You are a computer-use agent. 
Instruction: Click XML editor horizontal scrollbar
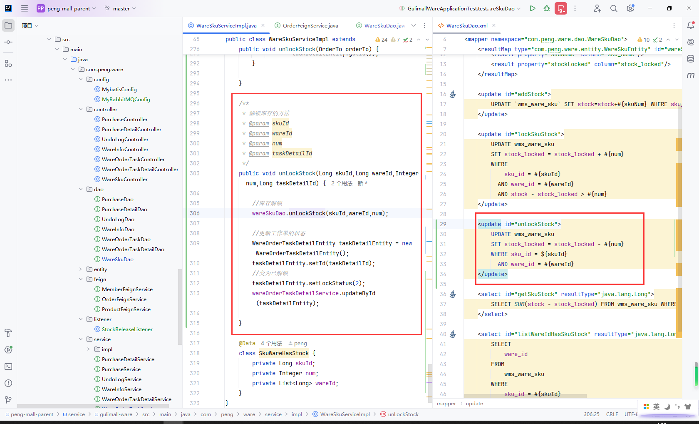525,396
